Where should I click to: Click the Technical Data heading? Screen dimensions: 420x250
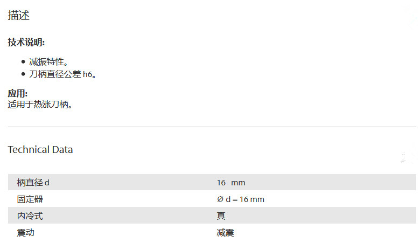[40, 150]
